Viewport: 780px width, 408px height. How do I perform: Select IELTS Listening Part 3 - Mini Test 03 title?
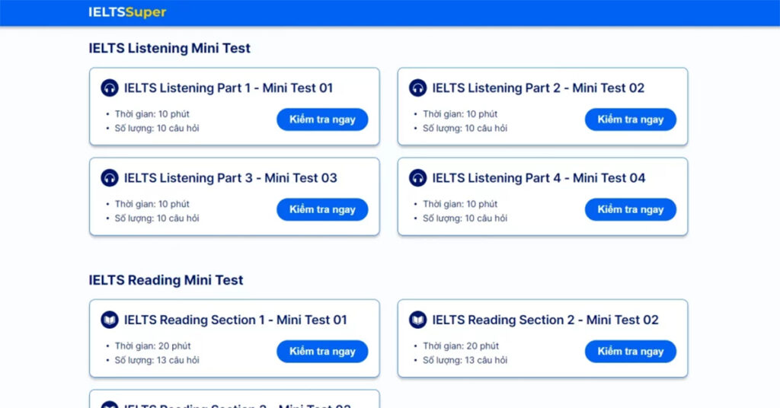coord(230,178)
